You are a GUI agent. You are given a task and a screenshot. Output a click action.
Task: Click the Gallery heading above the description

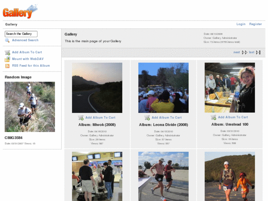(x=71, y=34)
